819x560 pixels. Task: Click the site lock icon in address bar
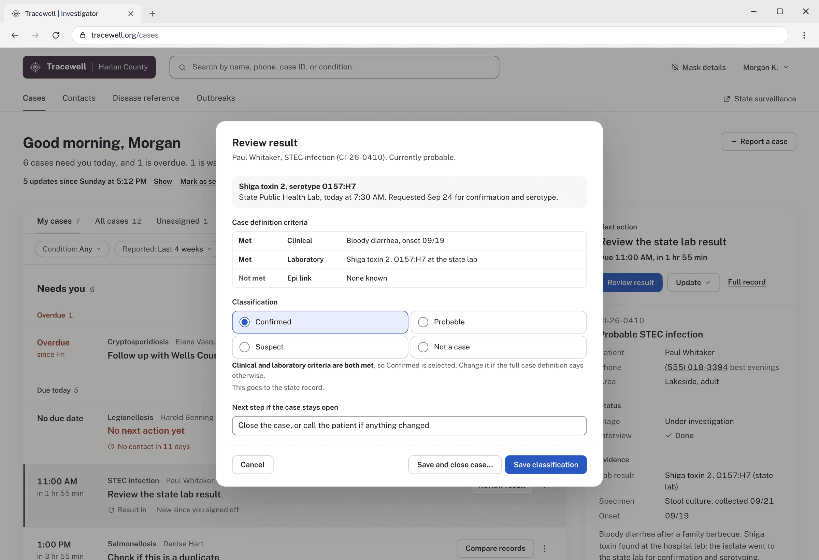pos(83,35)
